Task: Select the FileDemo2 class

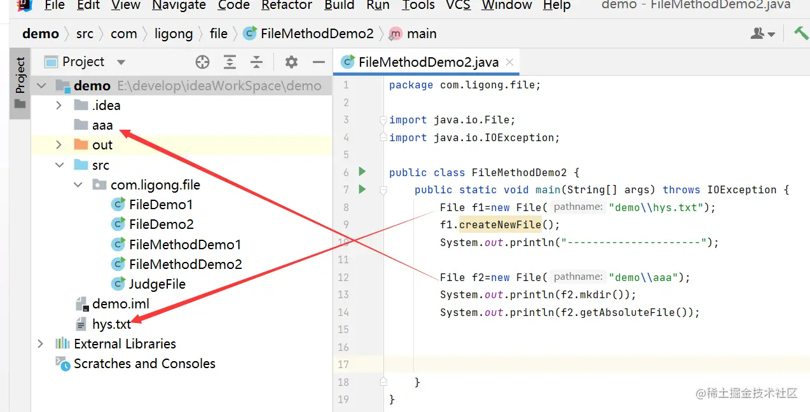Action: pos(161,224)
